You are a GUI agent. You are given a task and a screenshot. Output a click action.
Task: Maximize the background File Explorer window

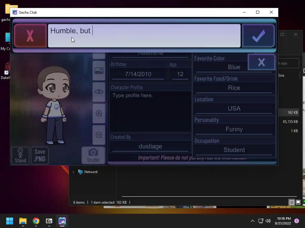click(282, 34)
